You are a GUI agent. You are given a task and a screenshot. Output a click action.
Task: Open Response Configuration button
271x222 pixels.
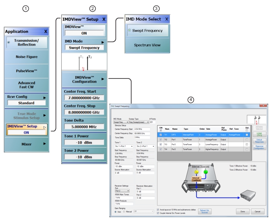tap(259, 147)
